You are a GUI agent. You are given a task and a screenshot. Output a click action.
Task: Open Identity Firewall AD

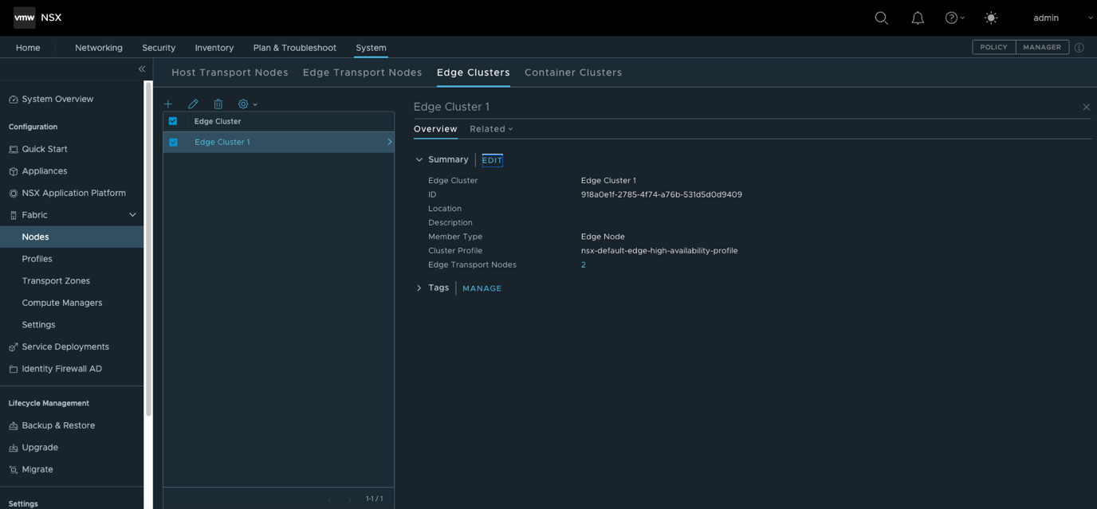62,369
